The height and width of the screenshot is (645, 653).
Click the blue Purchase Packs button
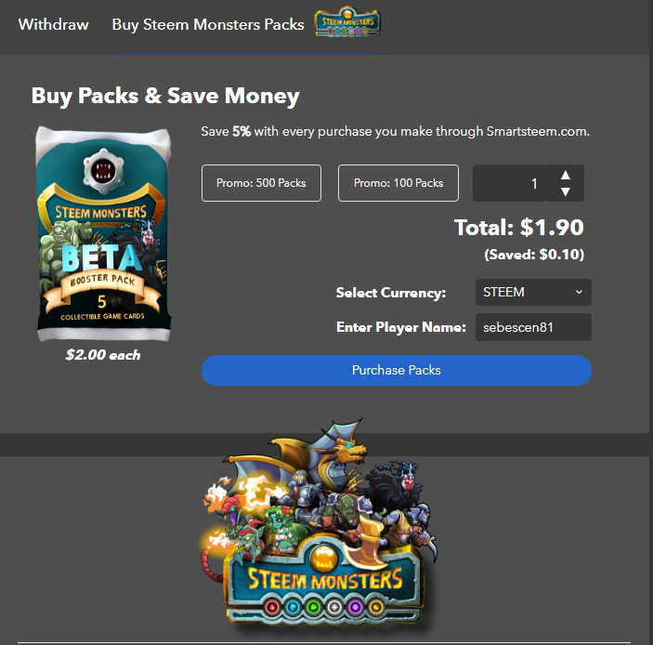point(397,370)
